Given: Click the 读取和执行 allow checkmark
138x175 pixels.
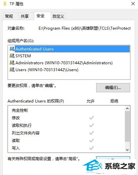Looking at the screenshot, I should (92, 125).
